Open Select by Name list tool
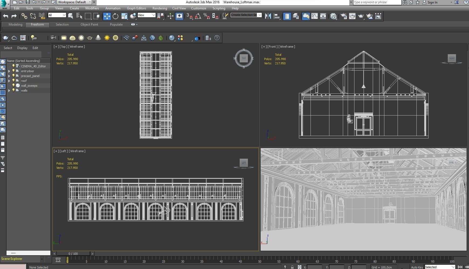The width and height of the screenshot is (469, 269). click(79, 16)
